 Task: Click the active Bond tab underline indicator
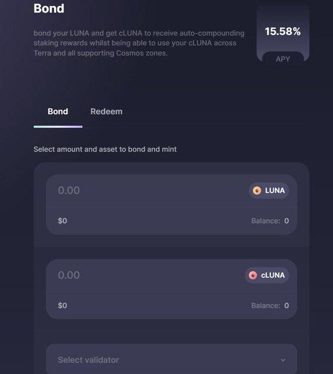tap(58, 127)
